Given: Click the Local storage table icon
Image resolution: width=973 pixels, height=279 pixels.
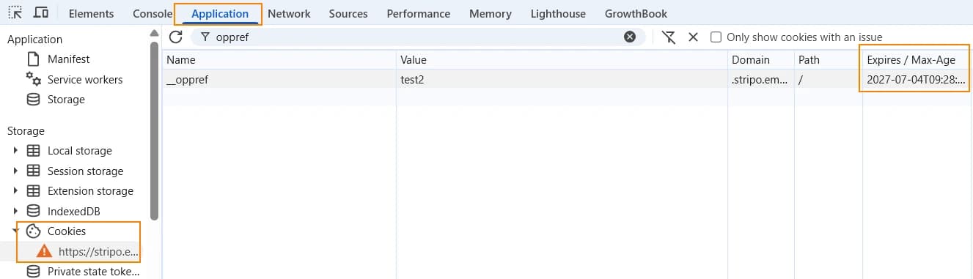Looking at the screenshot, I should 33,151.
